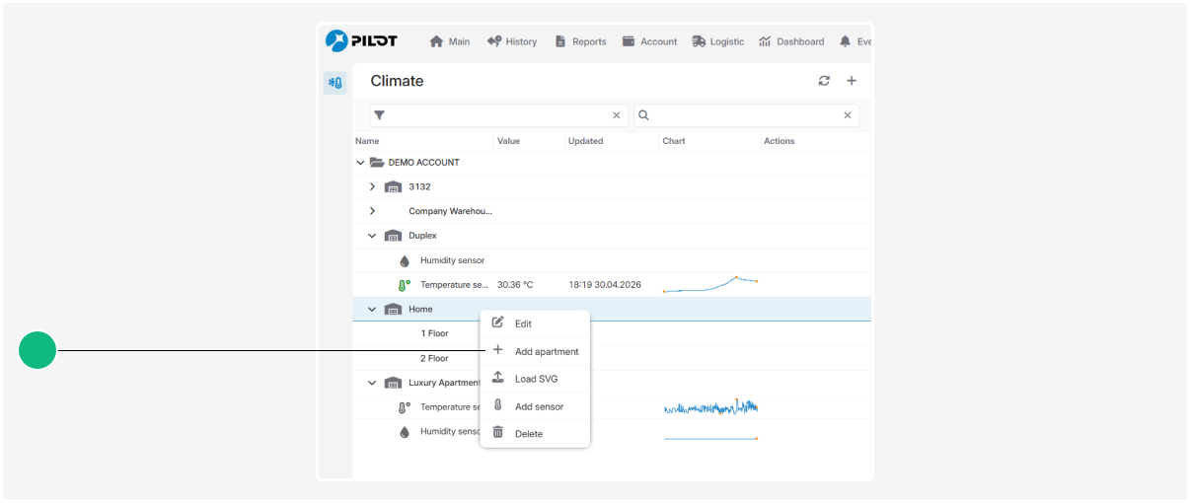This screenshot has width=1190, height=503.
Task: Click the Edit pencil icon
Action: point(498,323)
